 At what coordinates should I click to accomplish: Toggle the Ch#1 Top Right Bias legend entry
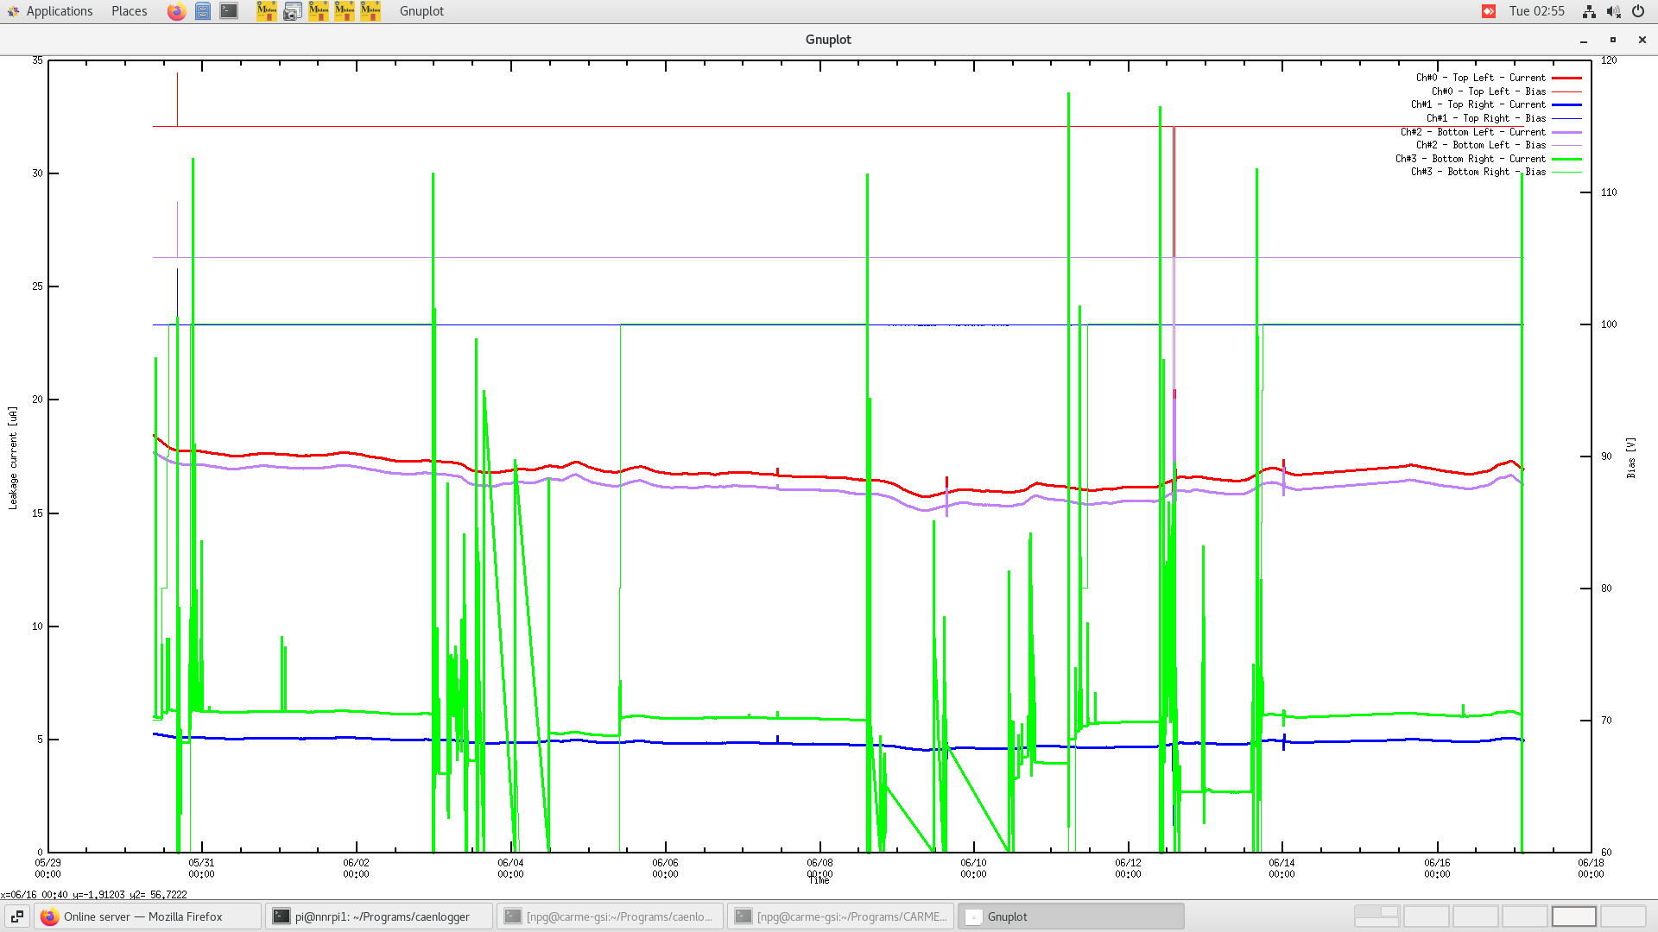point(1486,118)
